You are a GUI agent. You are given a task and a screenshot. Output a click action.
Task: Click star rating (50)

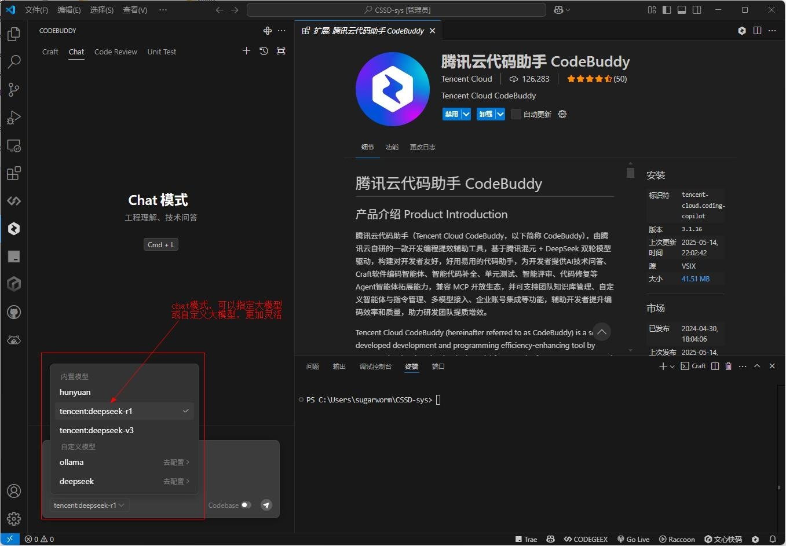coord(597,79)
